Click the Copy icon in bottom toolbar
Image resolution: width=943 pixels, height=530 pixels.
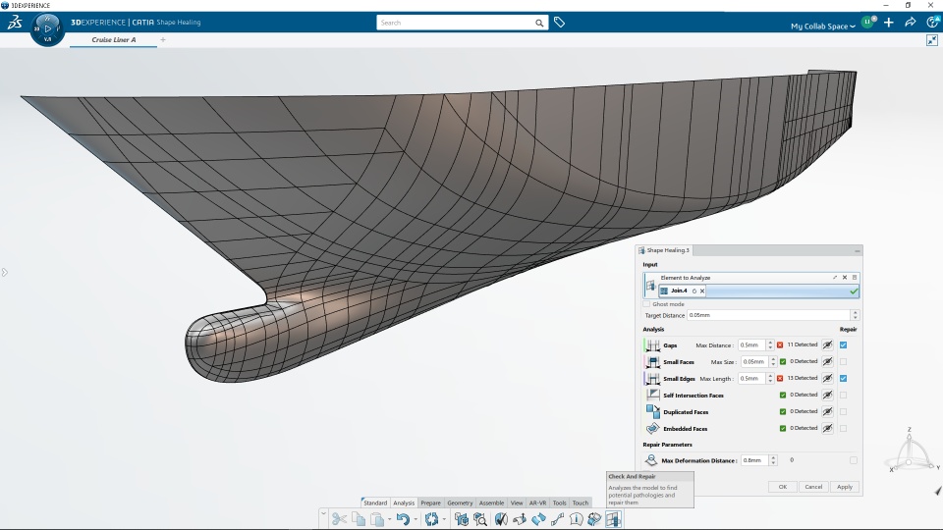coord(359,519)
